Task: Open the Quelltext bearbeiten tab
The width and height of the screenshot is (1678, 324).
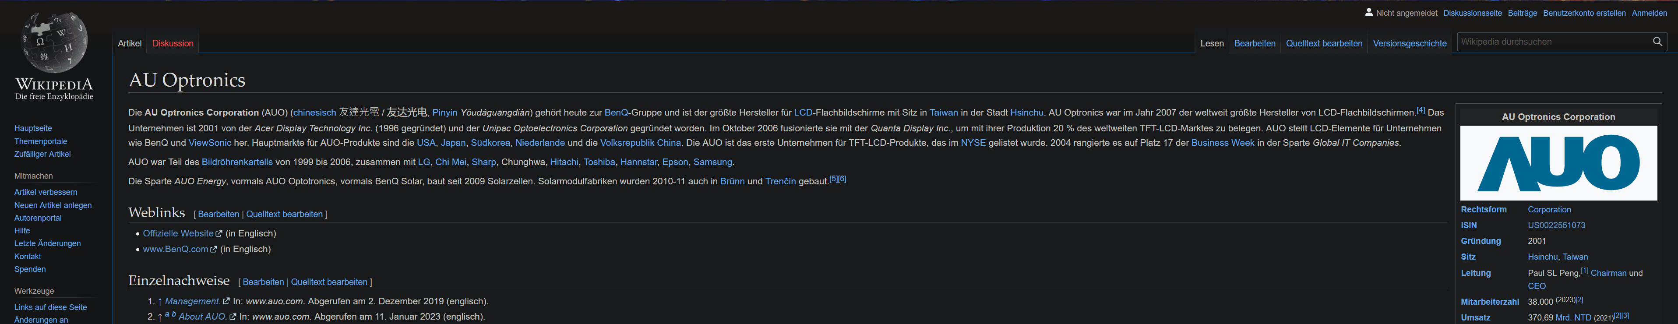Action: coord(1324,43)
